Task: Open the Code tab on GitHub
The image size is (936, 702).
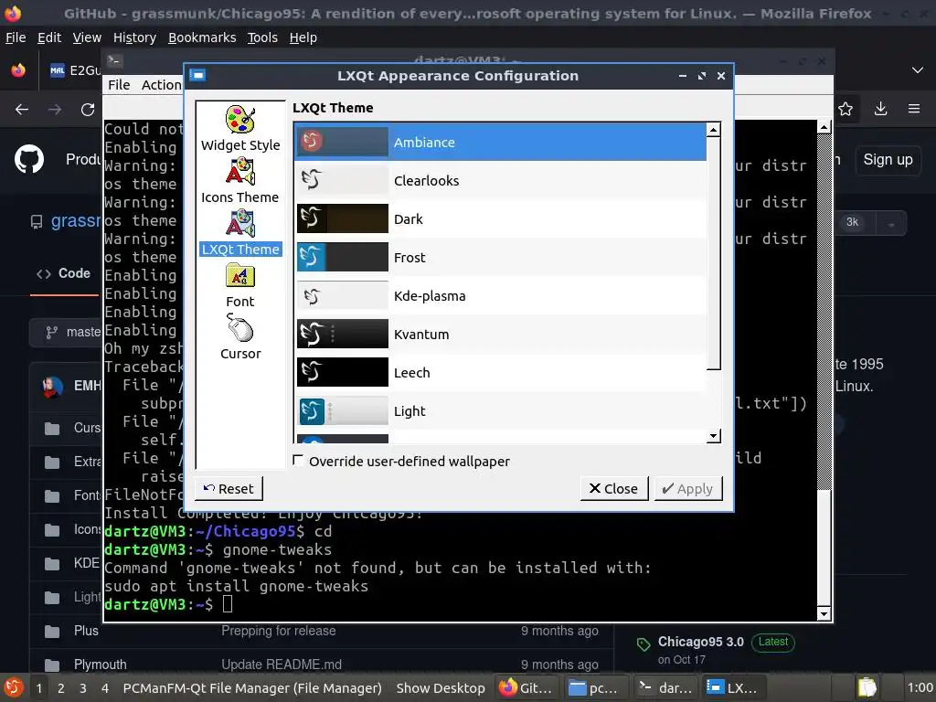Action: pyautogui.click(x=65, y=273)
